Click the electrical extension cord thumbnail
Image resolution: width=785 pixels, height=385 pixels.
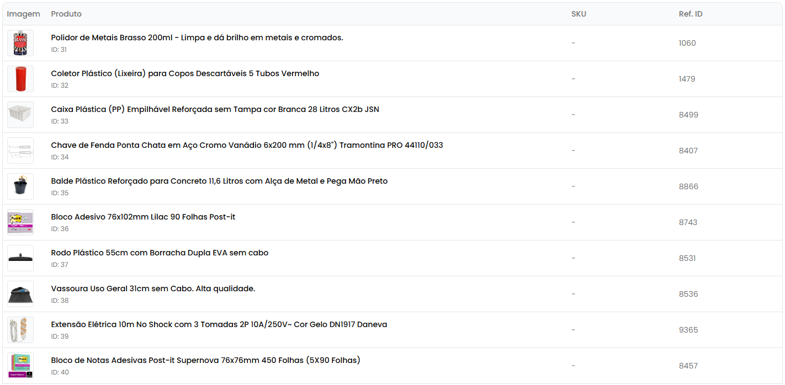(x=20, y=330)
